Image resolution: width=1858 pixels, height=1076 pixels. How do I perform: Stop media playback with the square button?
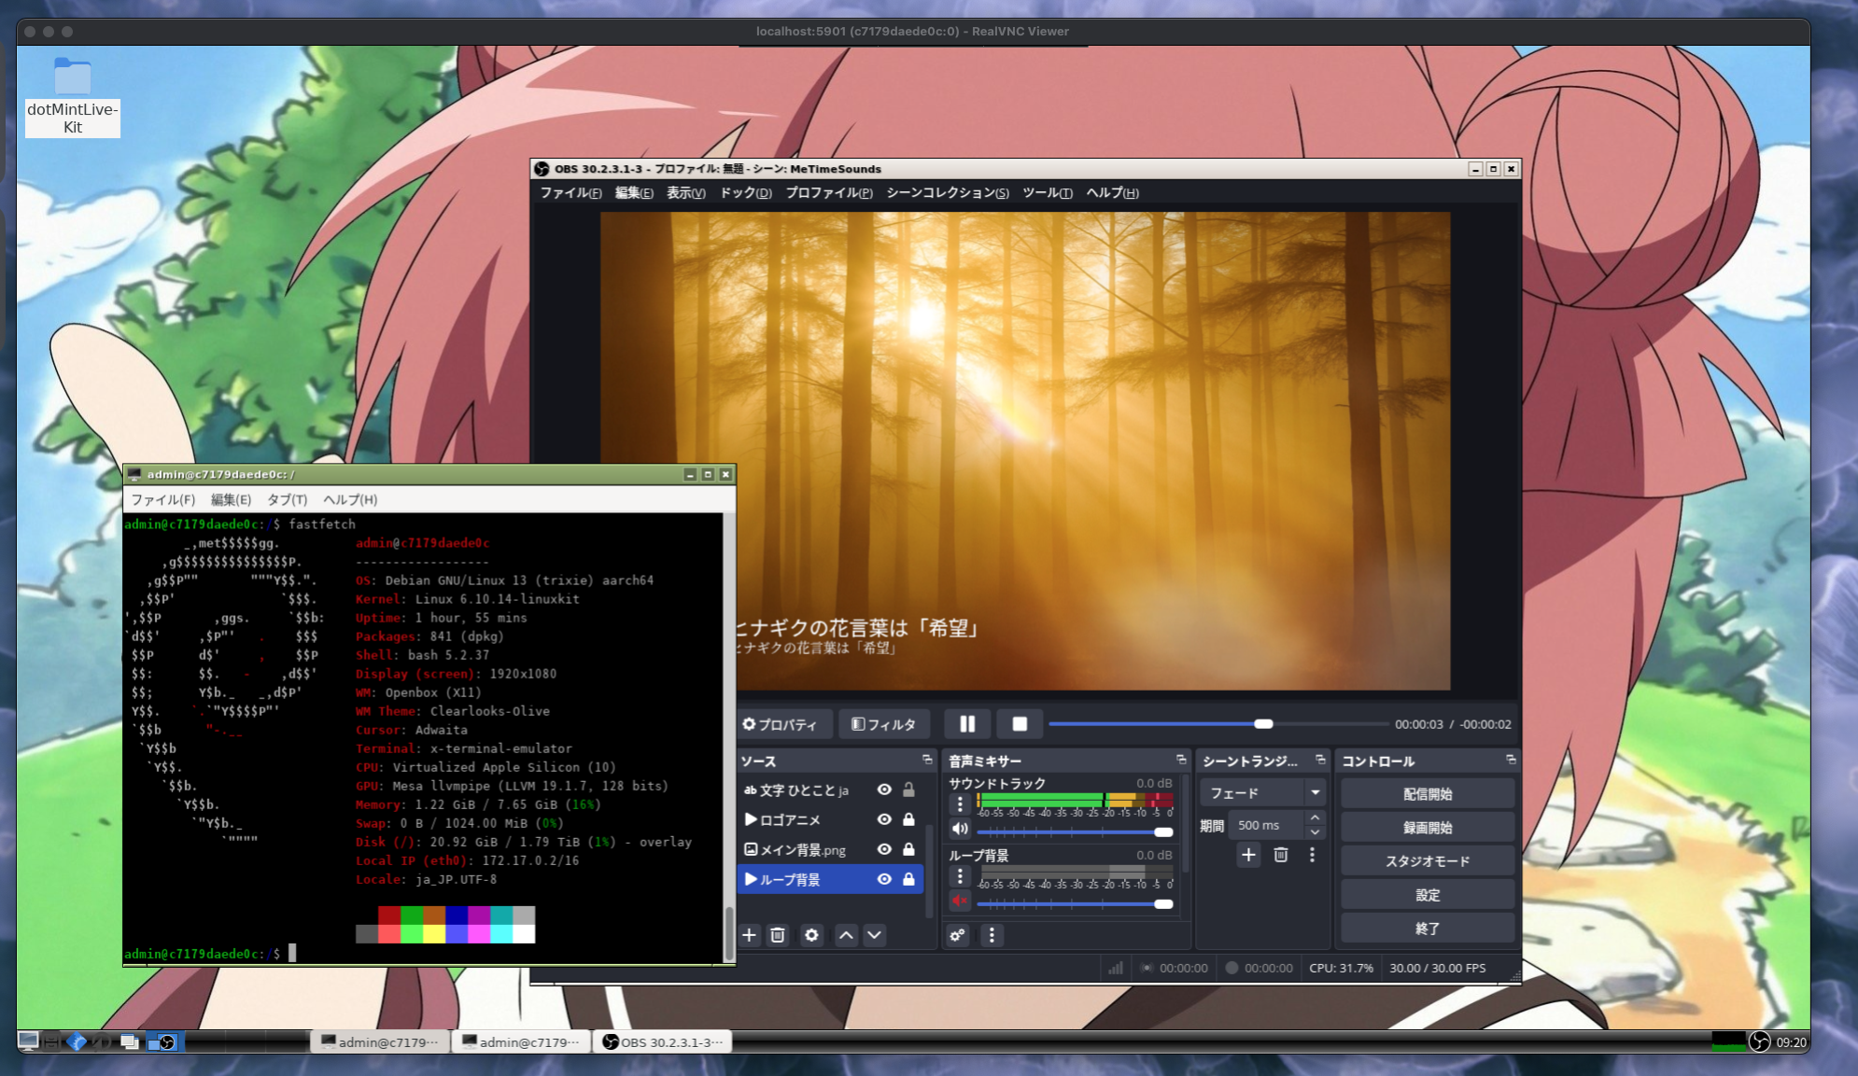click(1020, 724)
